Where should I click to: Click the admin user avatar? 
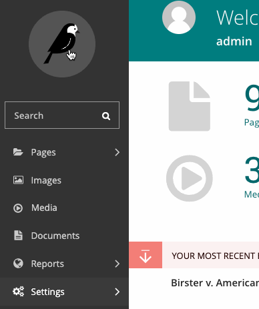(x=179, y=17)
